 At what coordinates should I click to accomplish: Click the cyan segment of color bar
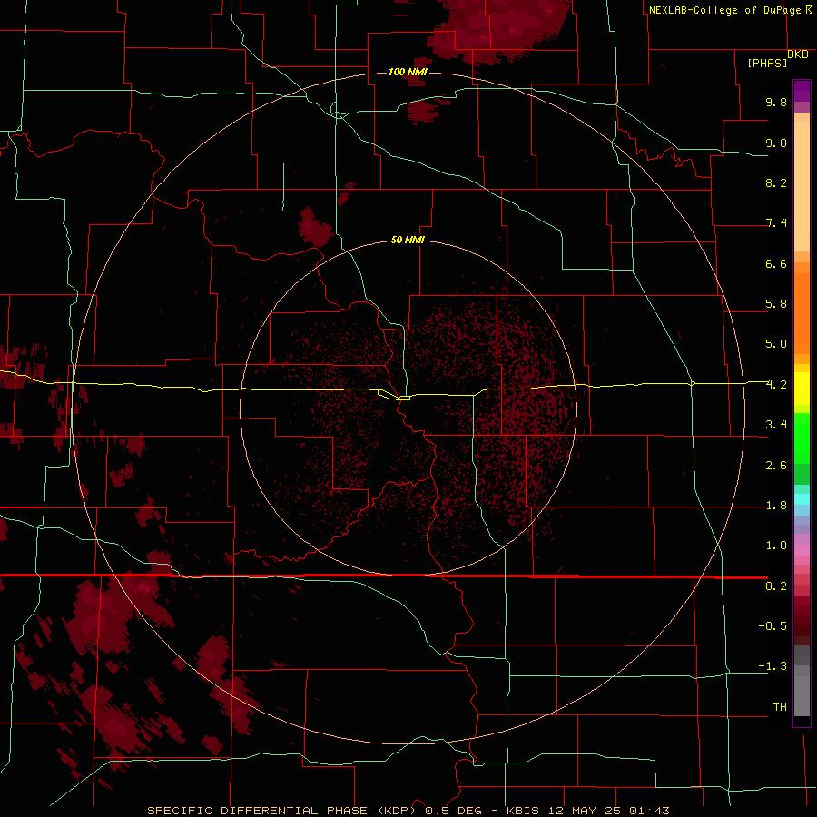tap(802, 499)
